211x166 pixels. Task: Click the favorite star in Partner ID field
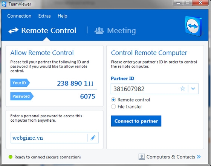[183, 89]
